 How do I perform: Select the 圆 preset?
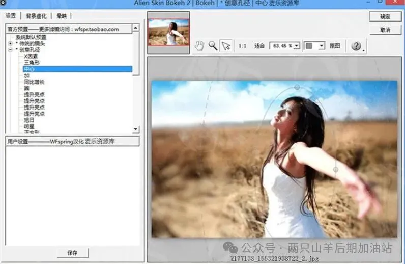coord(26,88)
